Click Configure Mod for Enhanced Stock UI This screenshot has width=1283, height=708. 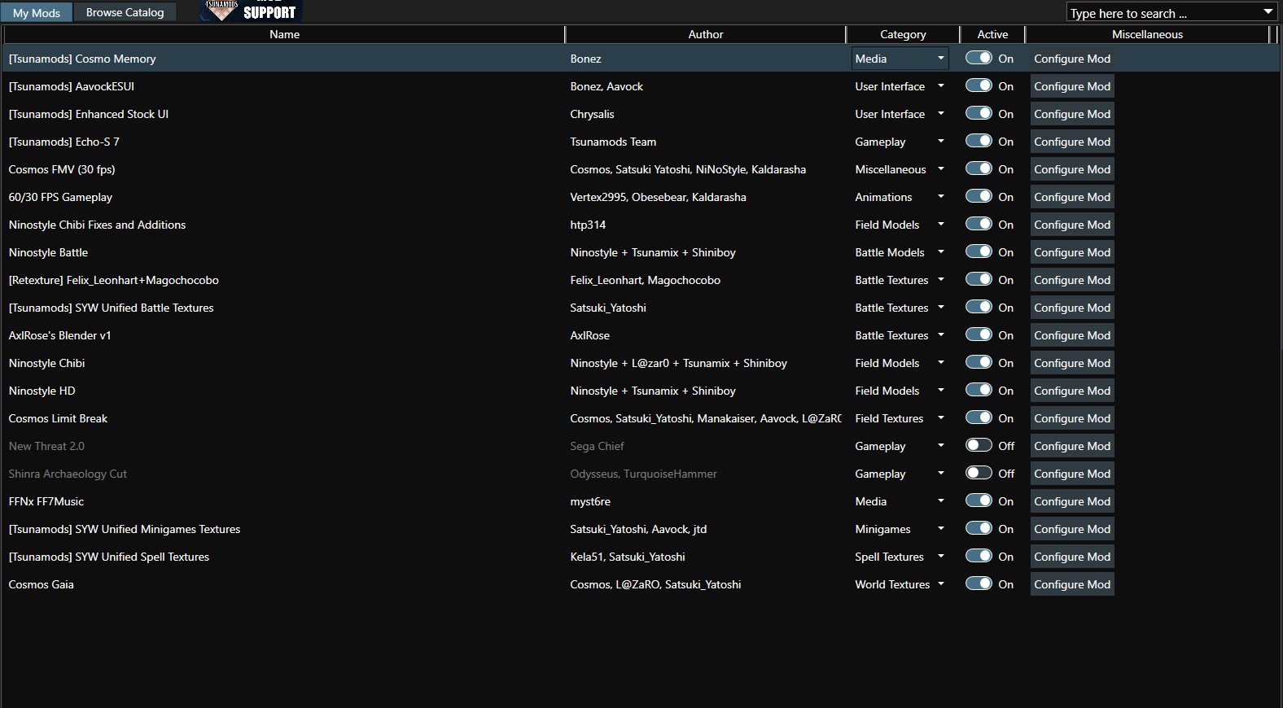(1072, 114)
